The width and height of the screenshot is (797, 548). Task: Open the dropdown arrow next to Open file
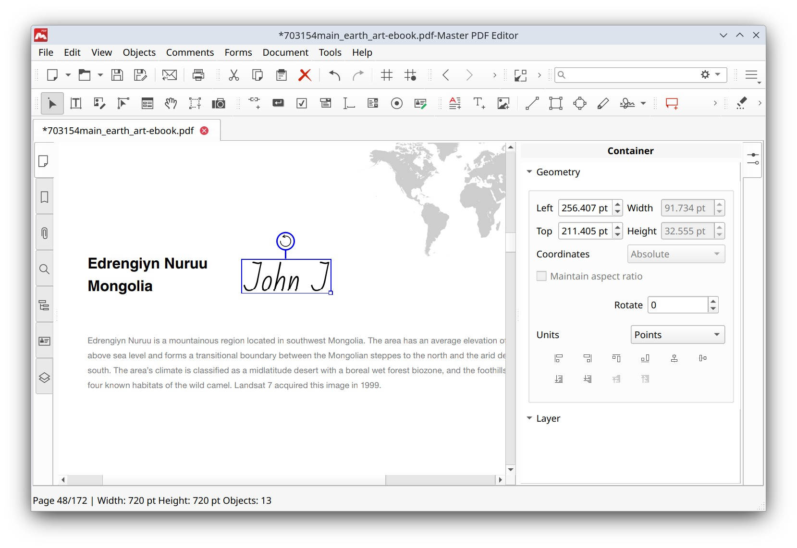click(100, 75)
